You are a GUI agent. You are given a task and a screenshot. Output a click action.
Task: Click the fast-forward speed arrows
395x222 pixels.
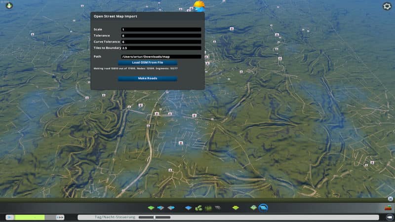pos(60,217)
